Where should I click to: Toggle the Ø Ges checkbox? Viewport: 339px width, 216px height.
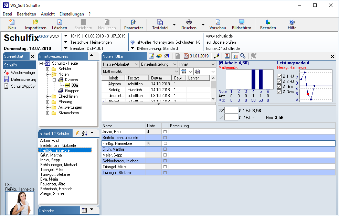tap(279, 87)
